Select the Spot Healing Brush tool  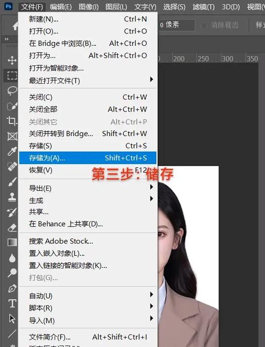pyautogui.click(x=12, y=167)
